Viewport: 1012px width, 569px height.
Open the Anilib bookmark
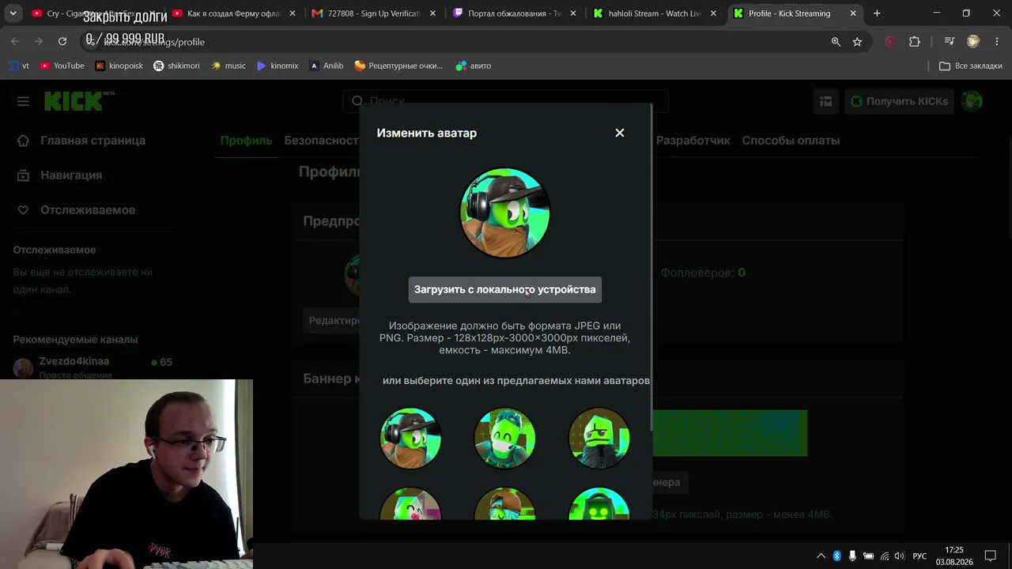[x=326, y=66]
